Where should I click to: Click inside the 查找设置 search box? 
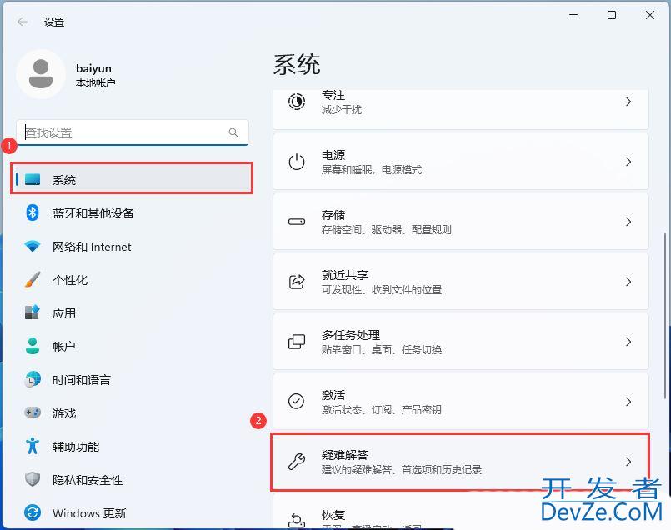tap(133, 132)
